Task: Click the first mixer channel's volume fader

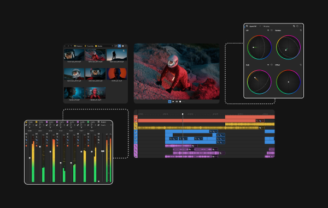Action: 30,158
